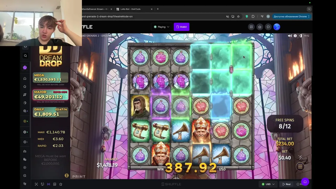Bookmark the page with the star icon
The height and width of the screenshot is (189, 336).
238,16
